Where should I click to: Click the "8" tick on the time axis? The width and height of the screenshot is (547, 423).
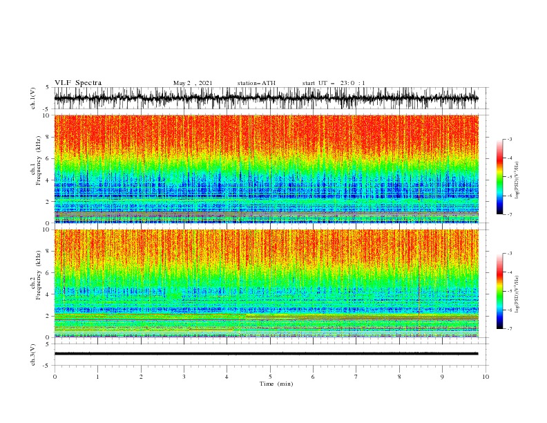click(x=399, y=377)
